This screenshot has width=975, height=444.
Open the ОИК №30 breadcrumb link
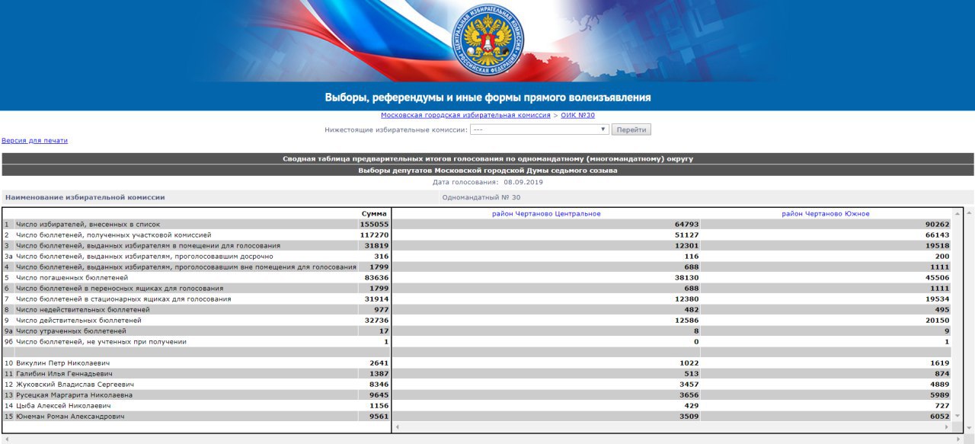577,116
